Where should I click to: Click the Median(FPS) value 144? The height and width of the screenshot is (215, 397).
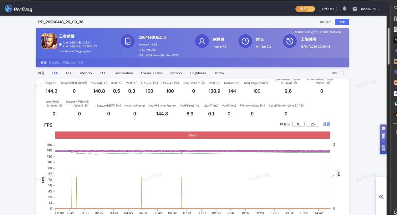coord(232,91)
